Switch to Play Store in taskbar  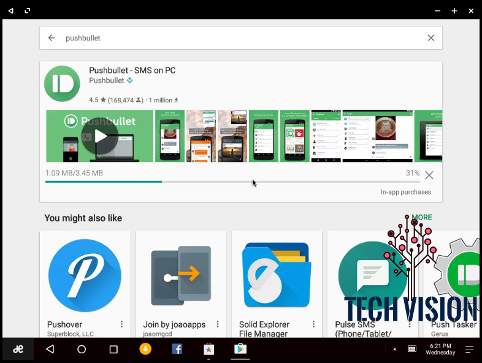(240, 349)
